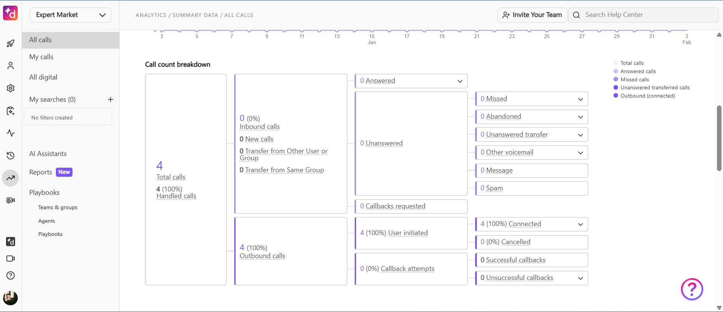Open the Expert Market office dropdown
Viewport: 723px width, 312px height.
(71, 15)
